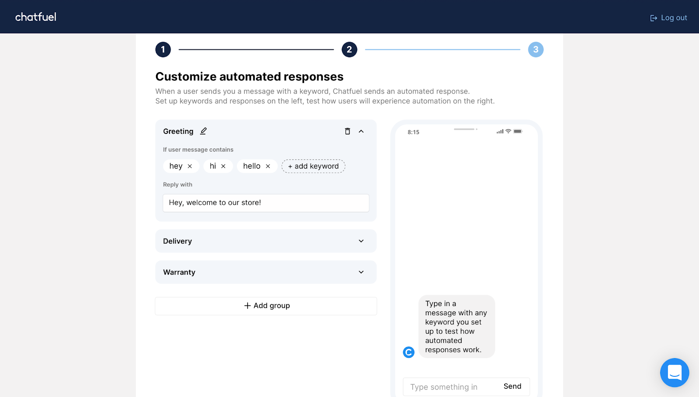Log out of Chatfuel
Viewport: 699px width, 397px height.
(668, 18)
